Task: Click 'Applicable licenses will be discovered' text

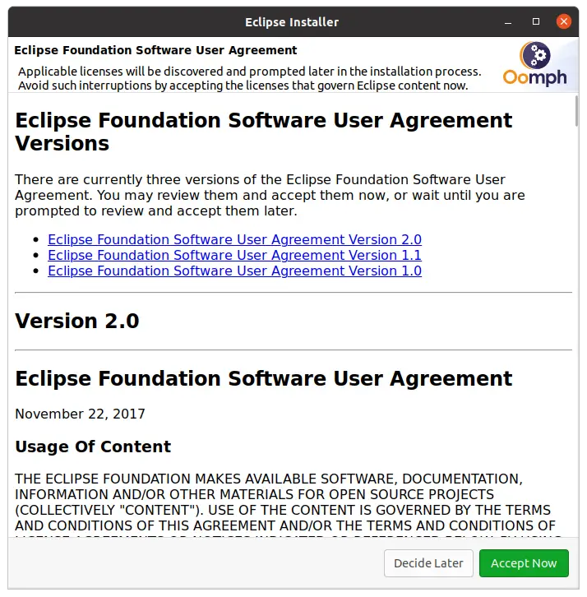Action: click(x=250, y=78)
